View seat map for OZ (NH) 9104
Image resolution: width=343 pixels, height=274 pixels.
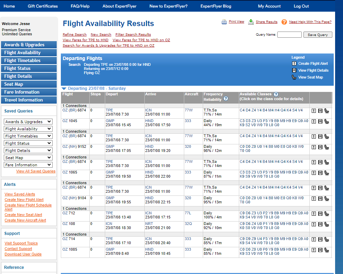click(x=327, y=199)
